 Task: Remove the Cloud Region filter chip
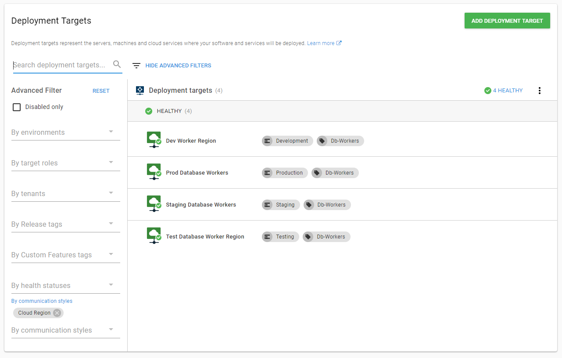[x=57, y=313]
